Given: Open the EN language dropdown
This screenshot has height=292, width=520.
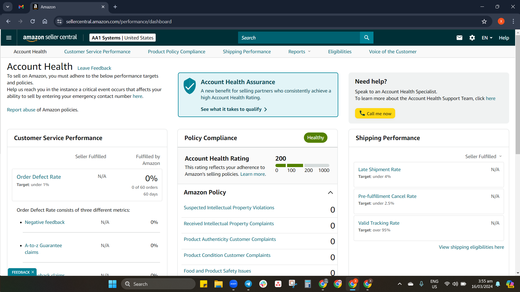Looking at the screenshot, I should (487, 38).
